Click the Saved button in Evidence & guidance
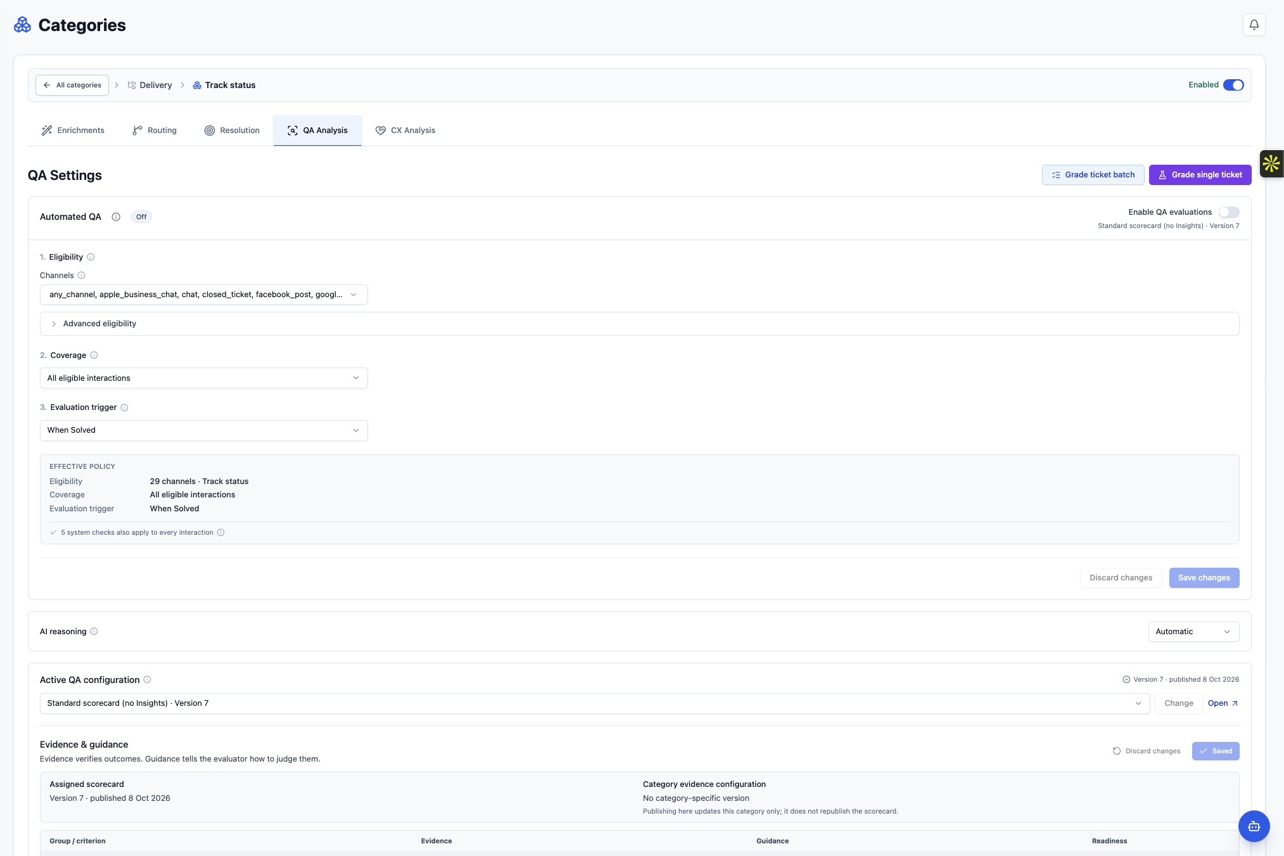Screen dimensions: 1284x856 1215,751
